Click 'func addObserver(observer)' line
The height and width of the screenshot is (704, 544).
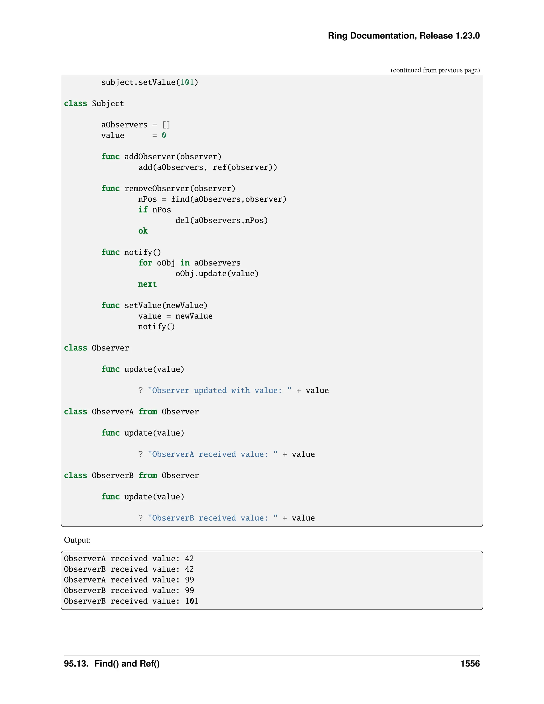(161, 157)
